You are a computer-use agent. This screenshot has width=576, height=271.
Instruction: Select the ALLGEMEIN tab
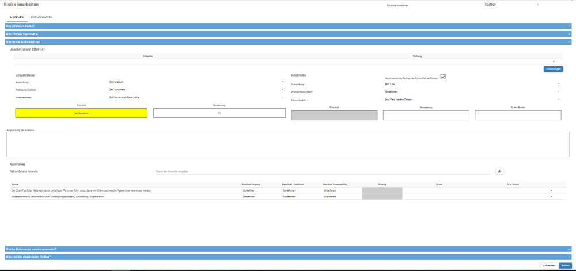(17, 17)
